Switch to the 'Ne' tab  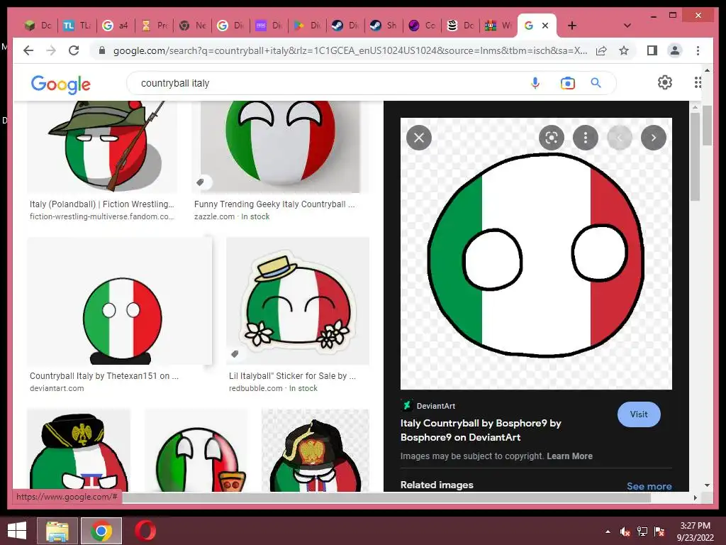tap(192, 26)
